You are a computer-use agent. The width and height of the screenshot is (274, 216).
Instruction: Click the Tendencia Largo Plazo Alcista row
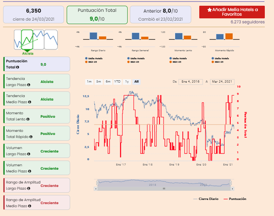pos(37,81)
